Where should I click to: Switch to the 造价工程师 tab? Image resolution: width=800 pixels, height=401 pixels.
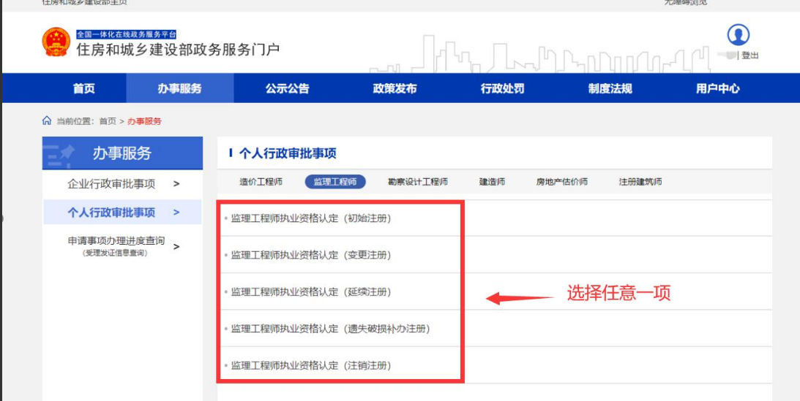coord(261,182)
